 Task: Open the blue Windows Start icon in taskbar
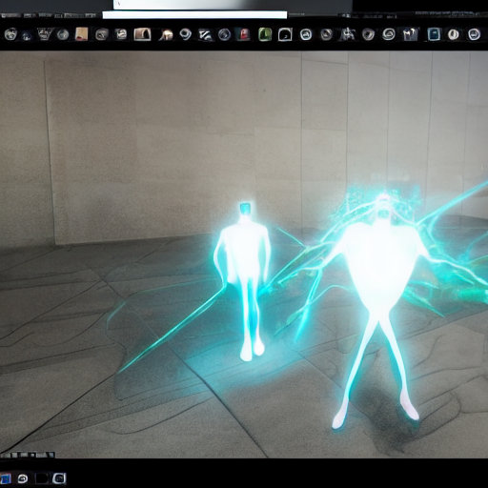(x=6, y=478)
